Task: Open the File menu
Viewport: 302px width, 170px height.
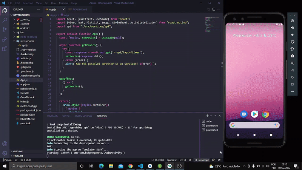Action: [10, 3]
